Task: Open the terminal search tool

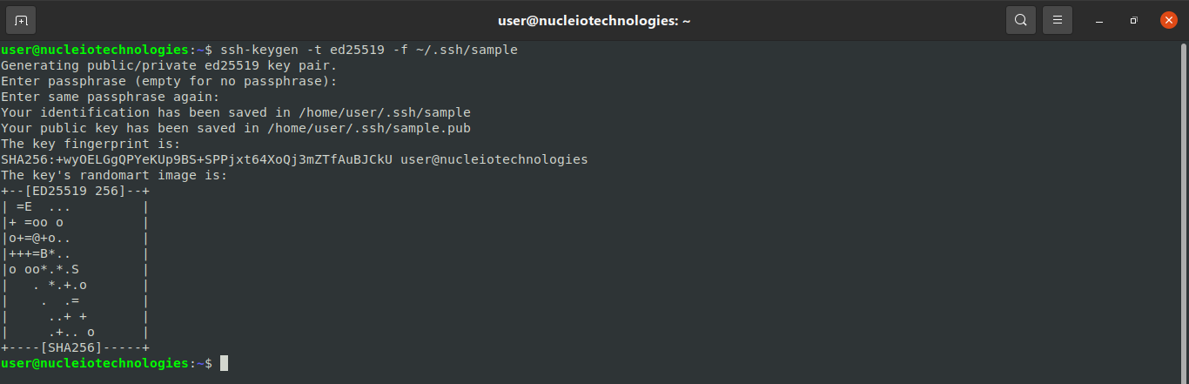Action: 1020,20
